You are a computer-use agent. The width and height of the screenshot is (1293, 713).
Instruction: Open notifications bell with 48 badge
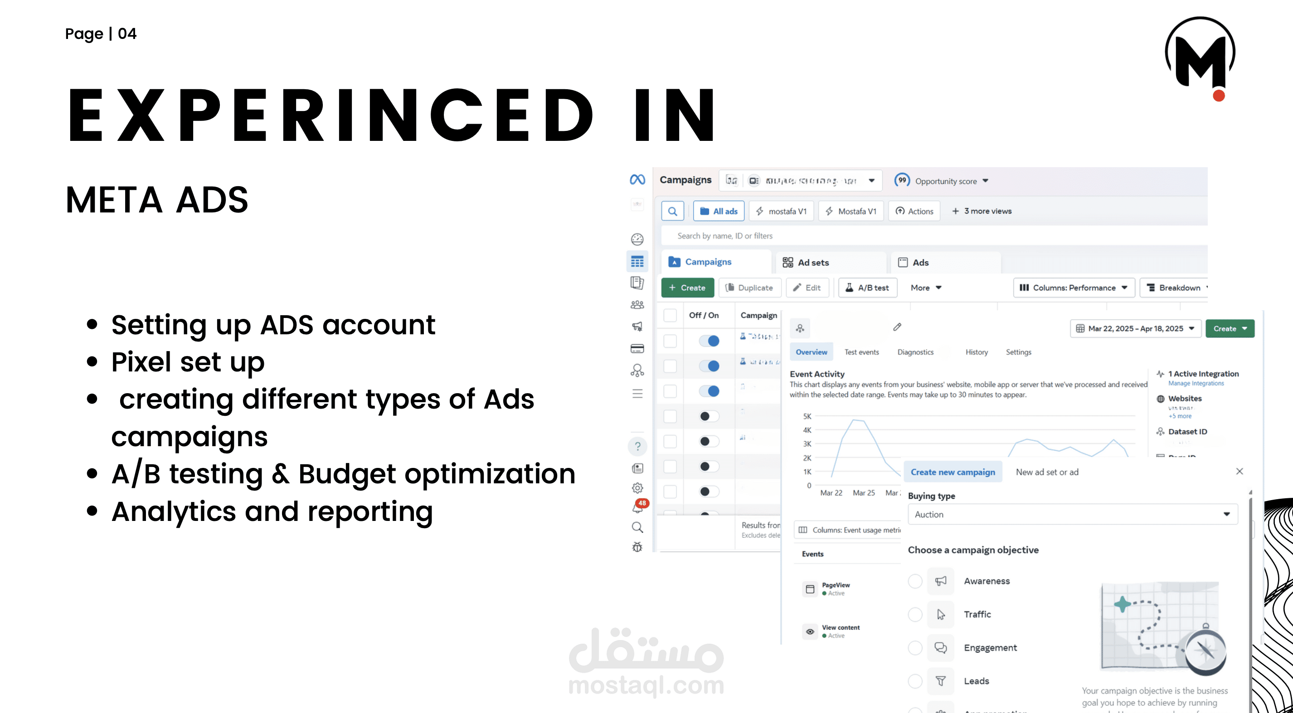tap(638, 507)
